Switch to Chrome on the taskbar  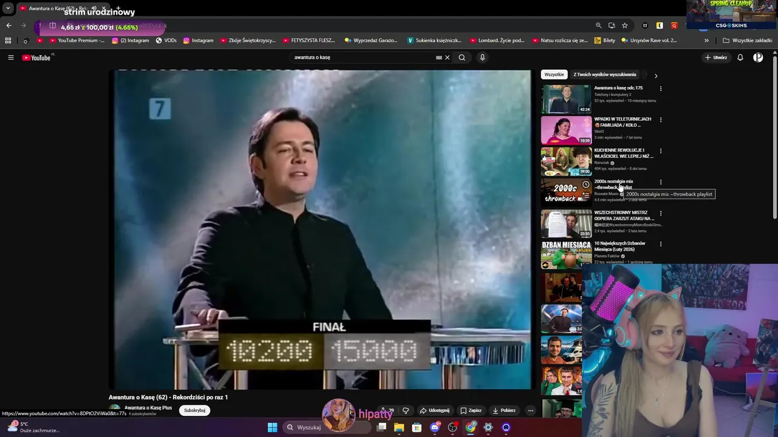pyautogui.click(x=470, y=427)
